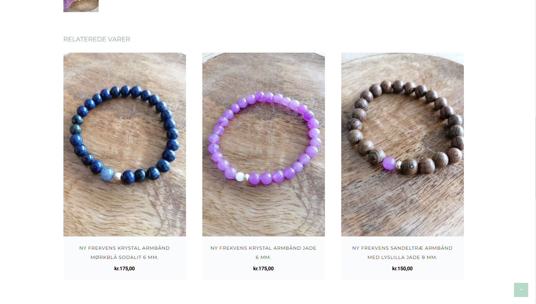Click the white bead on purple jade bracelet

(x=240, y=177)
